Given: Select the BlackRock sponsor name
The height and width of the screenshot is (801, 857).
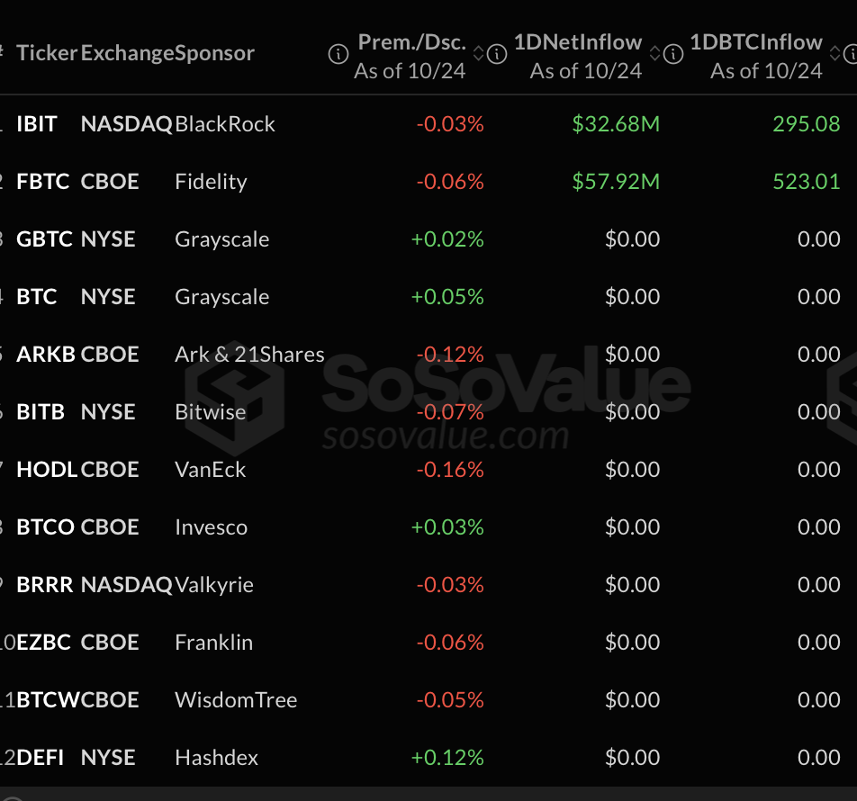Looking at the screenshot, I should pos(225,124).
